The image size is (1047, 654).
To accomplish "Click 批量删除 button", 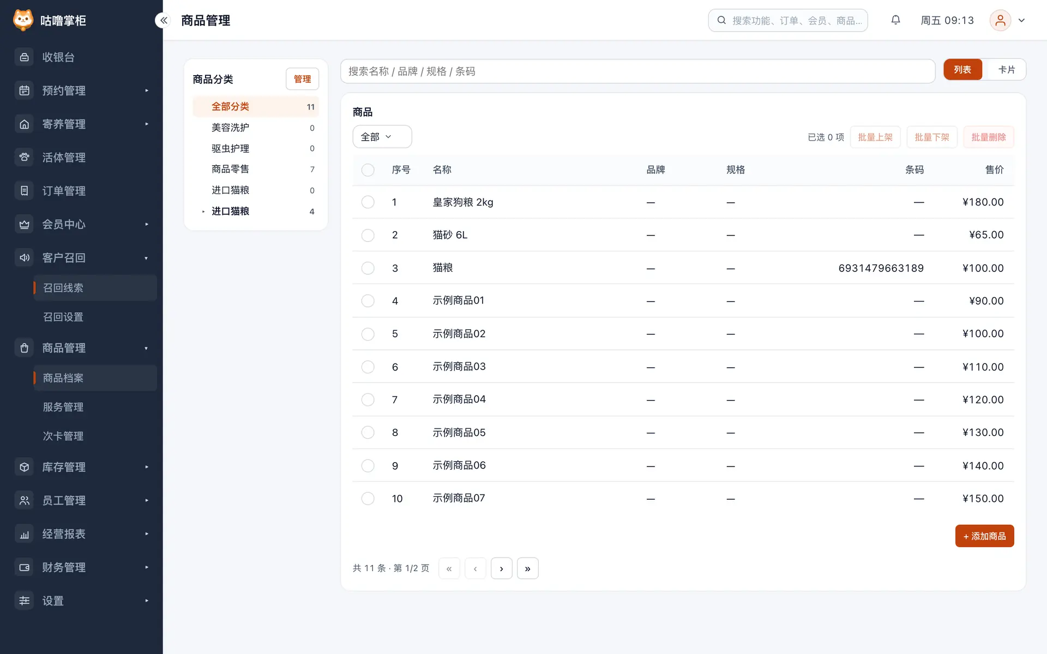I will (988, 137).
